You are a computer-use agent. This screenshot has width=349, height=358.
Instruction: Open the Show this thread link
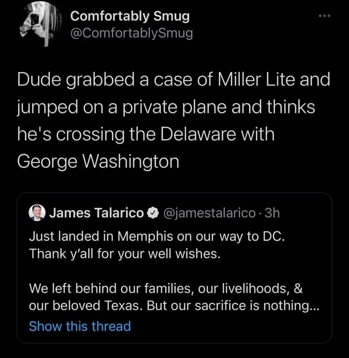(80, 326)
